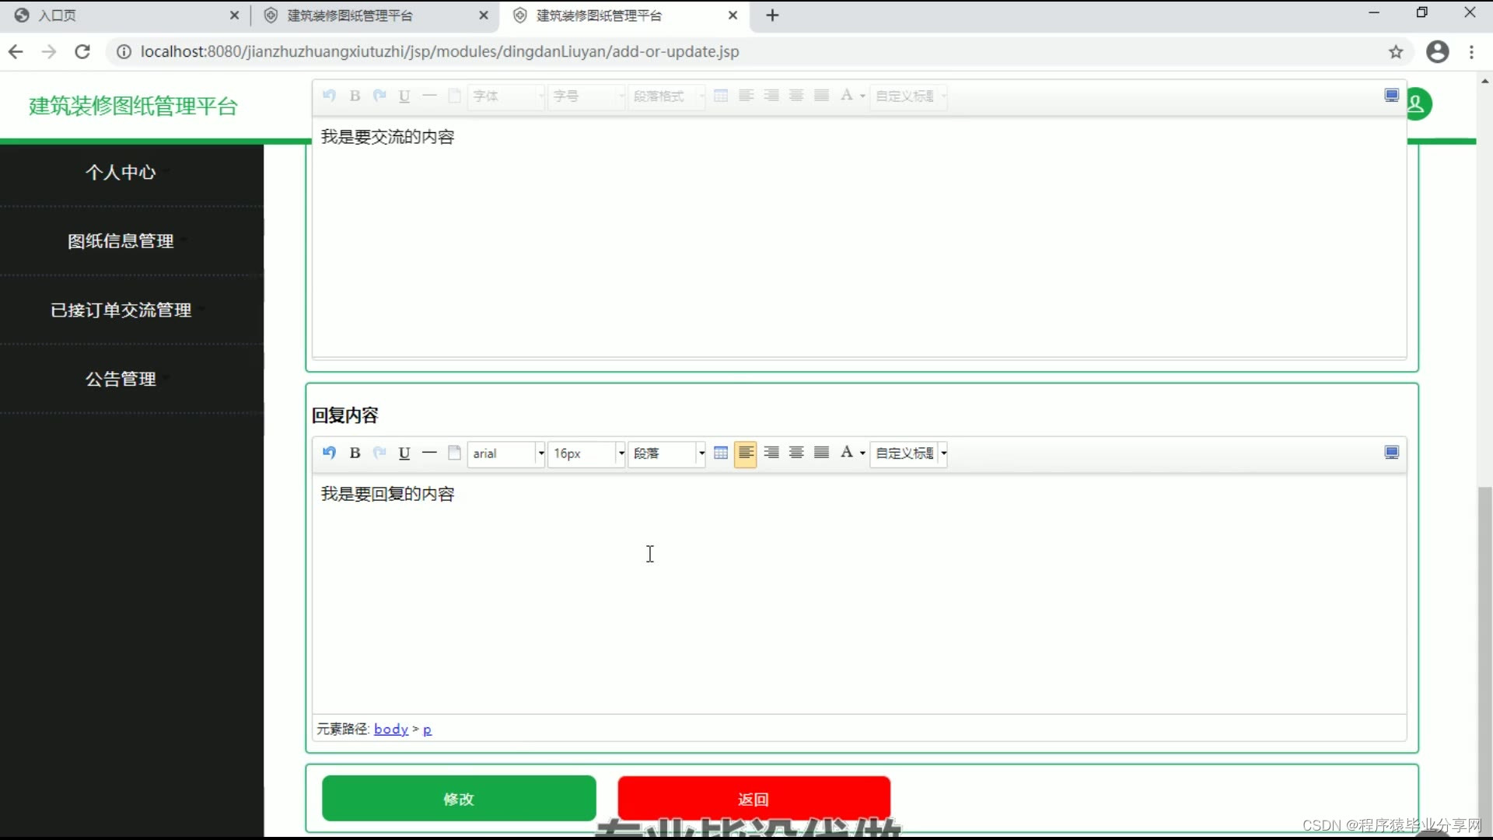Enter fullscreen mode for reply editor
This screenshot has height=840, width=1493.
pos(1392,453)
